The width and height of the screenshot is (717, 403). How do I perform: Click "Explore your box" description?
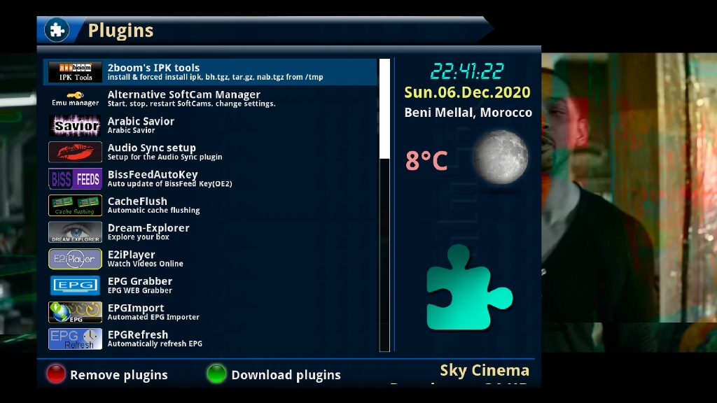point(139,237)
